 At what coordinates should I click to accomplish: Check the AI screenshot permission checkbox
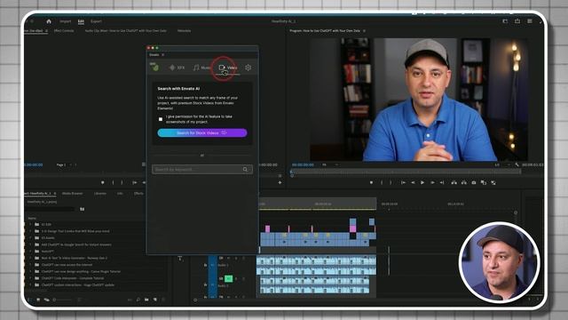point(161,119)
